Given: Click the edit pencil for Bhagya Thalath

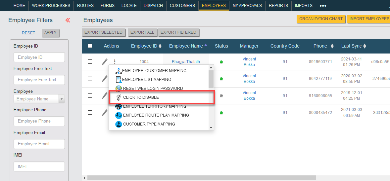Looking at the screenshot, I should tap(105, 62).
